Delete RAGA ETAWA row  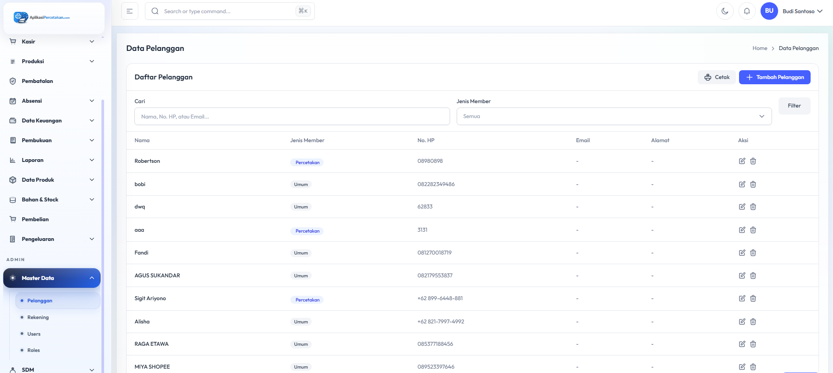click(x=753, y=344)
